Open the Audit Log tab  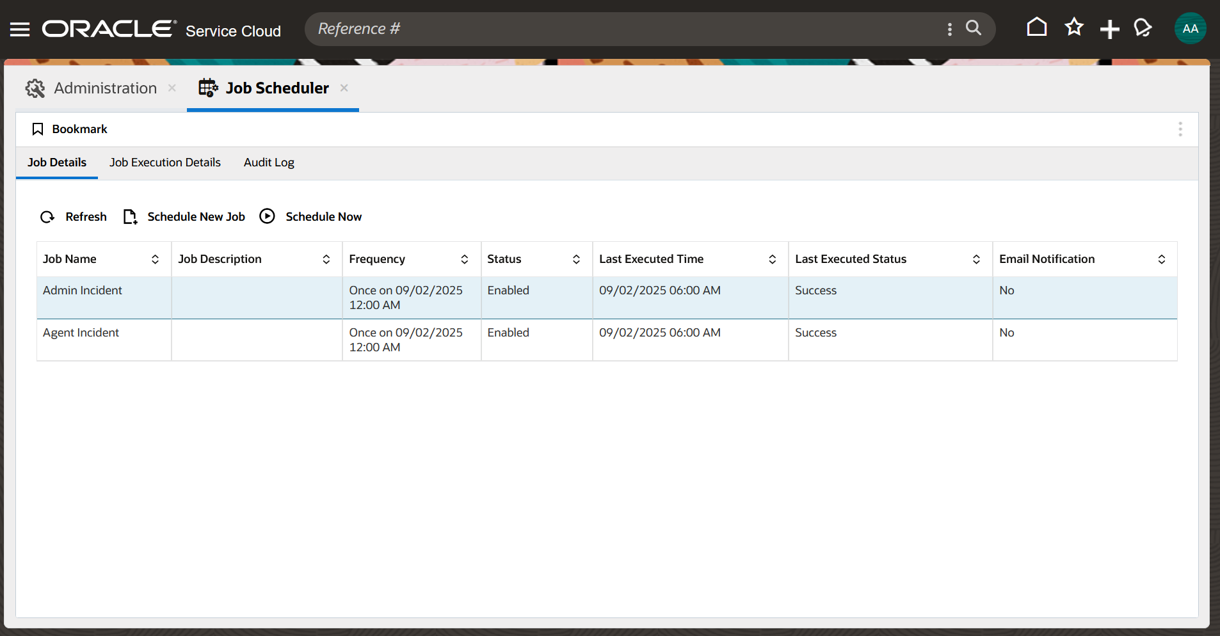pos(268,163)
